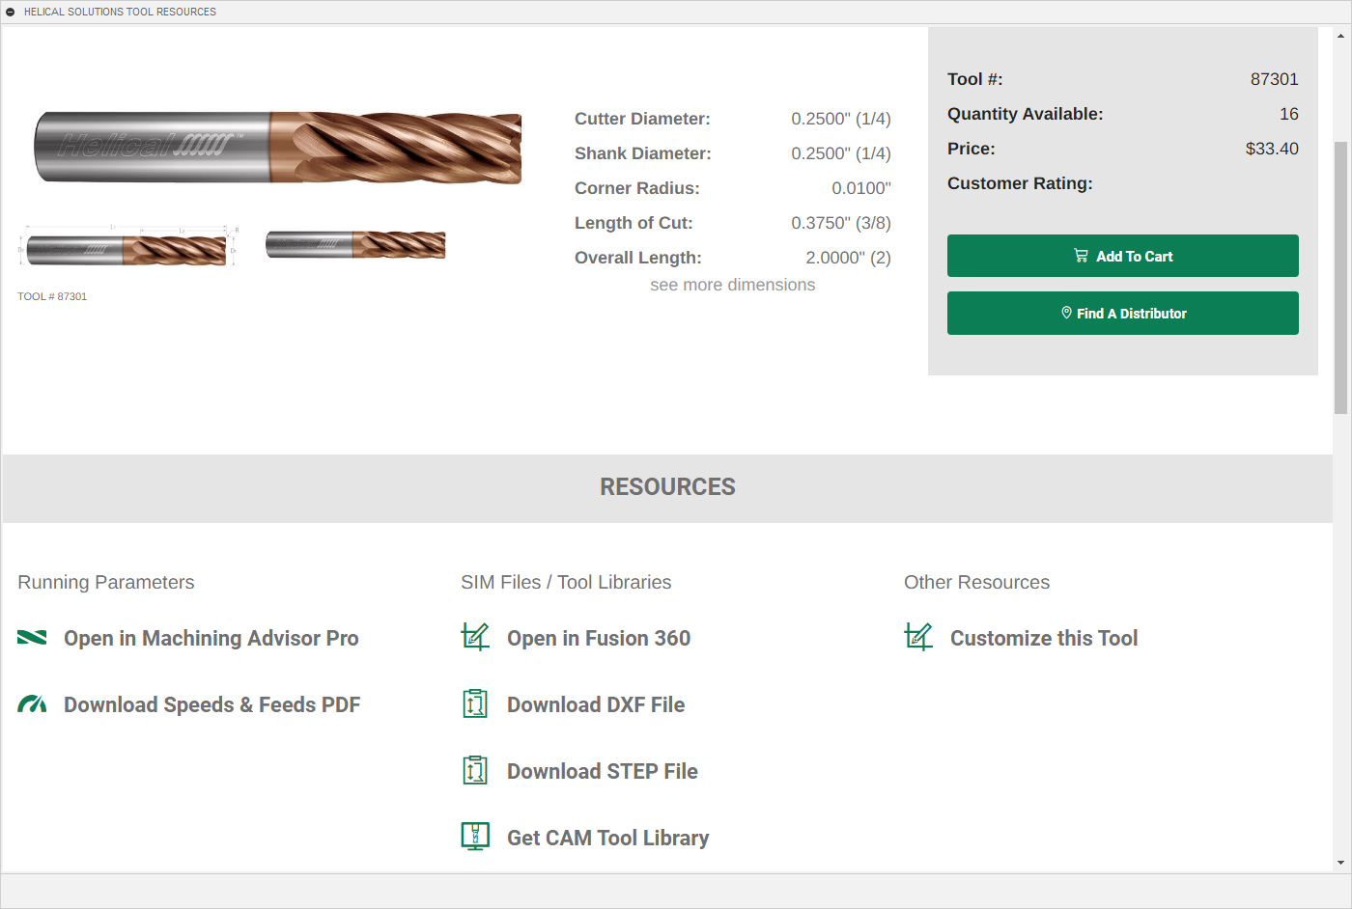Click the Speeds & Feeds gauge icon

[x=32, y=704]
